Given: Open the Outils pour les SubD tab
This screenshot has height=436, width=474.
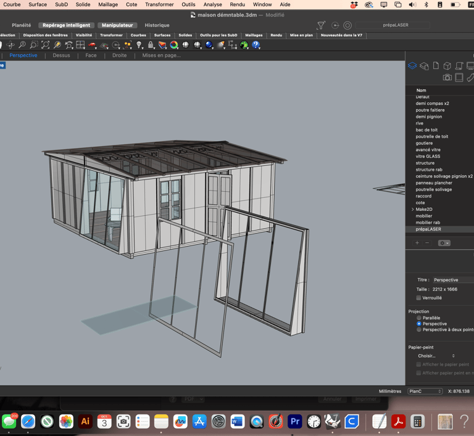Looking at the screenshot, I should click(x=218, y=35).
